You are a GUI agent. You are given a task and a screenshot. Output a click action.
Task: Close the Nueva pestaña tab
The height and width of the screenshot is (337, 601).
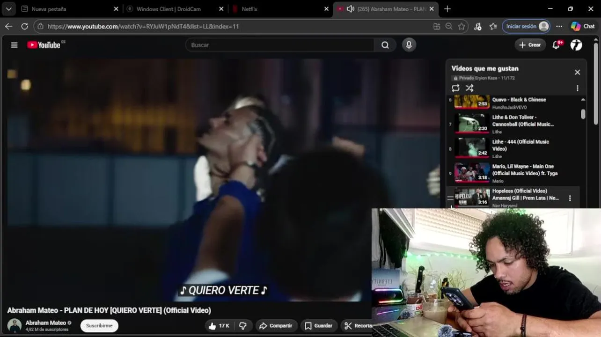pos(116,9)
